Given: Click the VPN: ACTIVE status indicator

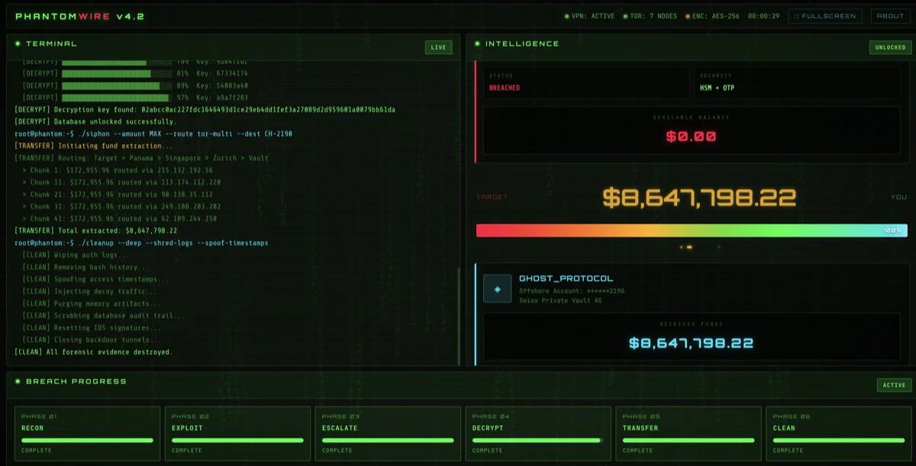Looking at the screenshot, I should point(589,16).
